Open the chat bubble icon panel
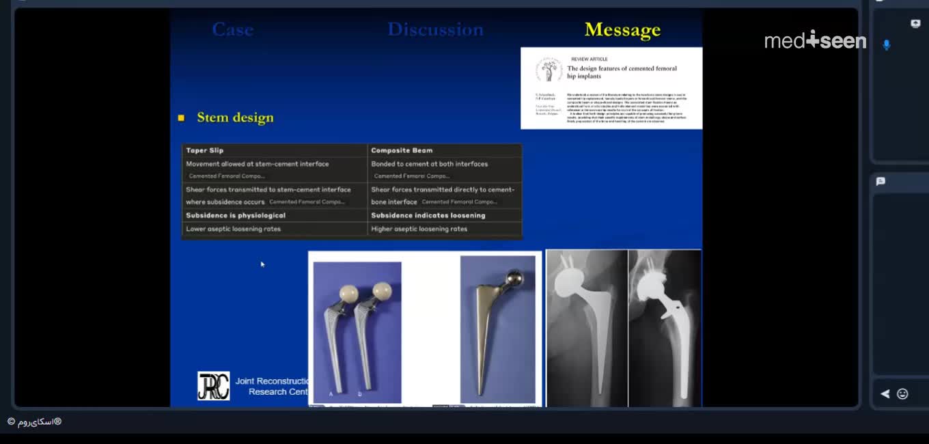The width and height of the screenshot is (929, 444). tap(881, 181)
